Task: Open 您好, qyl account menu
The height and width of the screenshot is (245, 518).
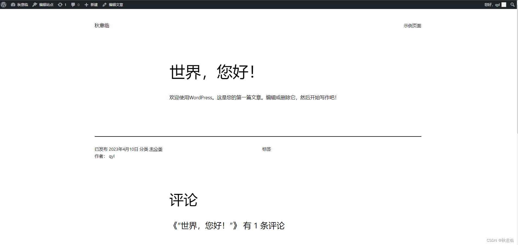Action: [x=495, y=5]
